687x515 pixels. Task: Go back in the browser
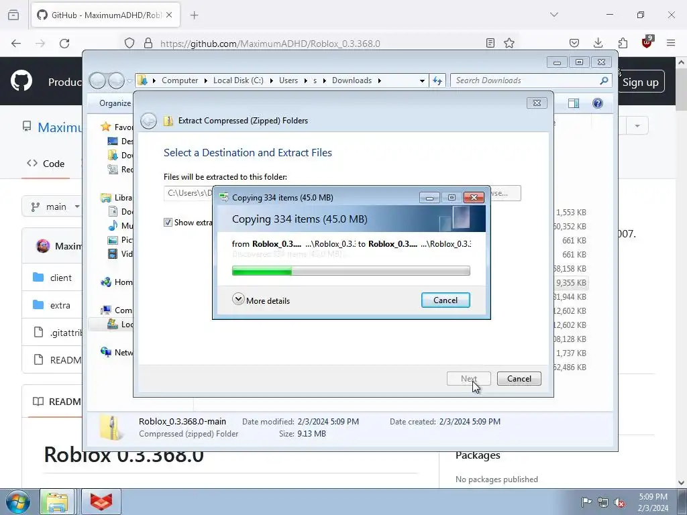coord(16,43)
